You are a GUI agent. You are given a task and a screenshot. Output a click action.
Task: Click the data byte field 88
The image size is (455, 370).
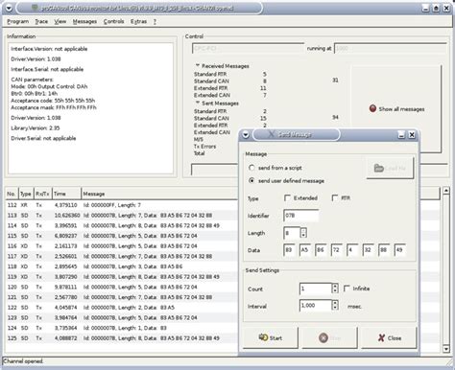tap(384, 250)
